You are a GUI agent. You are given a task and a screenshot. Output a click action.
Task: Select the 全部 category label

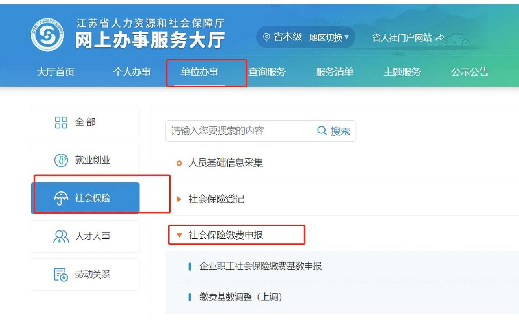(85, 122)
